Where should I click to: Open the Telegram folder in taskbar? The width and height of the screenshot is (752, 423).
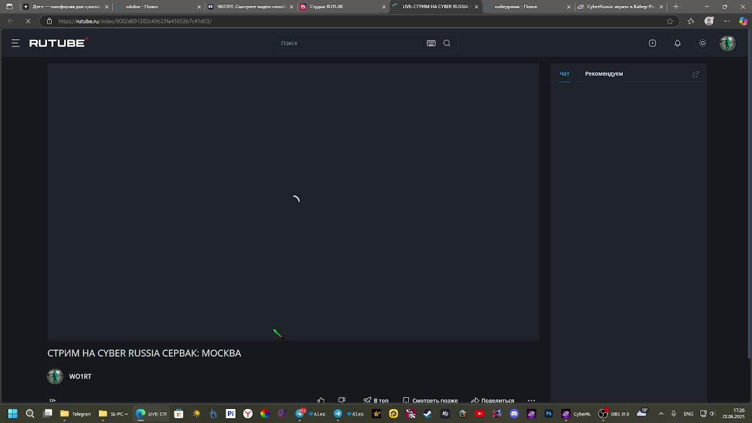[x=76, y=414]
